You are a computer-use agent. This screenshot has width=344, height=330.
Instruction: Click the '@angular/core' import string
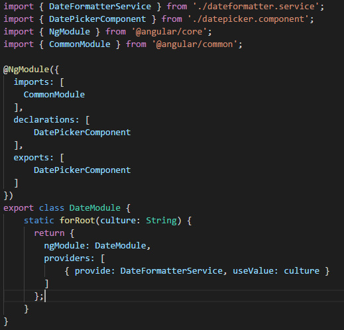tap(169, 32)
